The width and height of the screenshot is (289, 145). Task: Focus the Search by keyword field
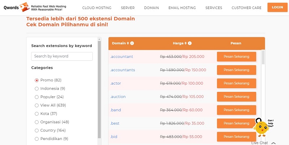[62, 56]
